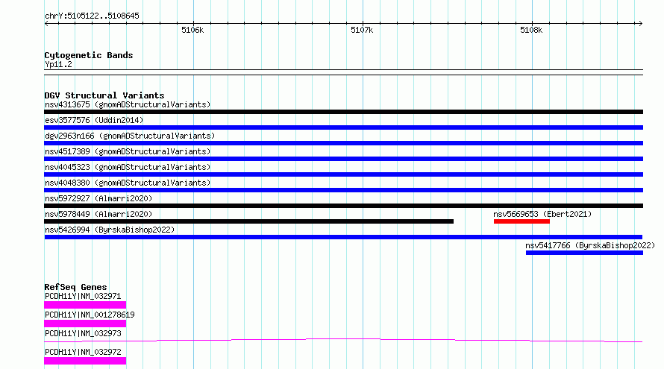Screen dimensions: 664x369
Task: Open variant esv3577576 (Uddin2014) label
Action: 94,120
